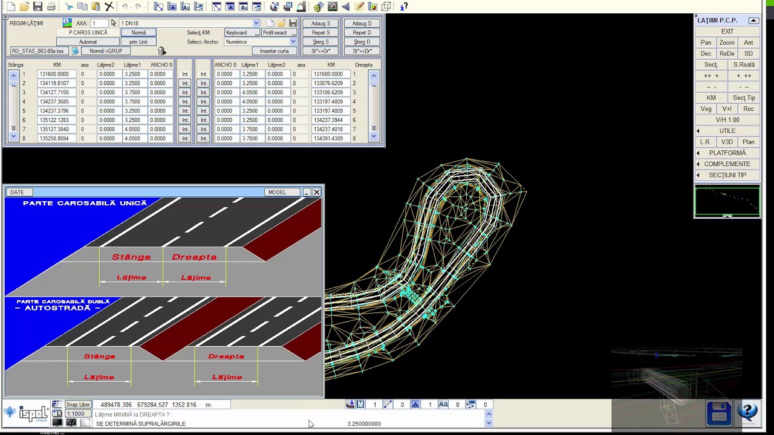
Task: Click the V/H 1.00 button
Action: (x=727, y=120)
